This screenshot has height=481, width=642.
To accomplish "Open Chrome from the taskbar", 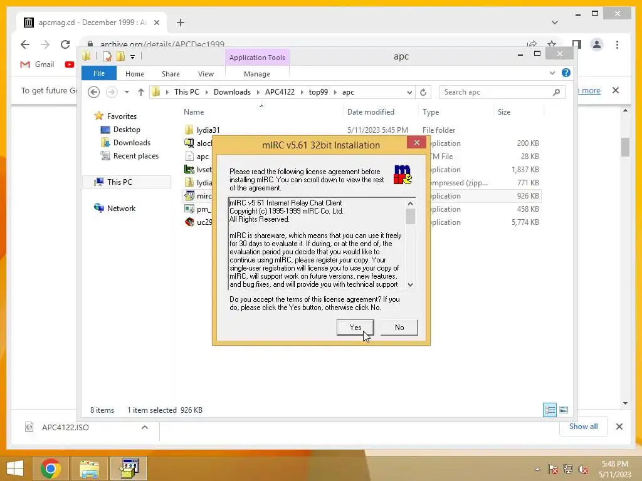I will 51,468.
